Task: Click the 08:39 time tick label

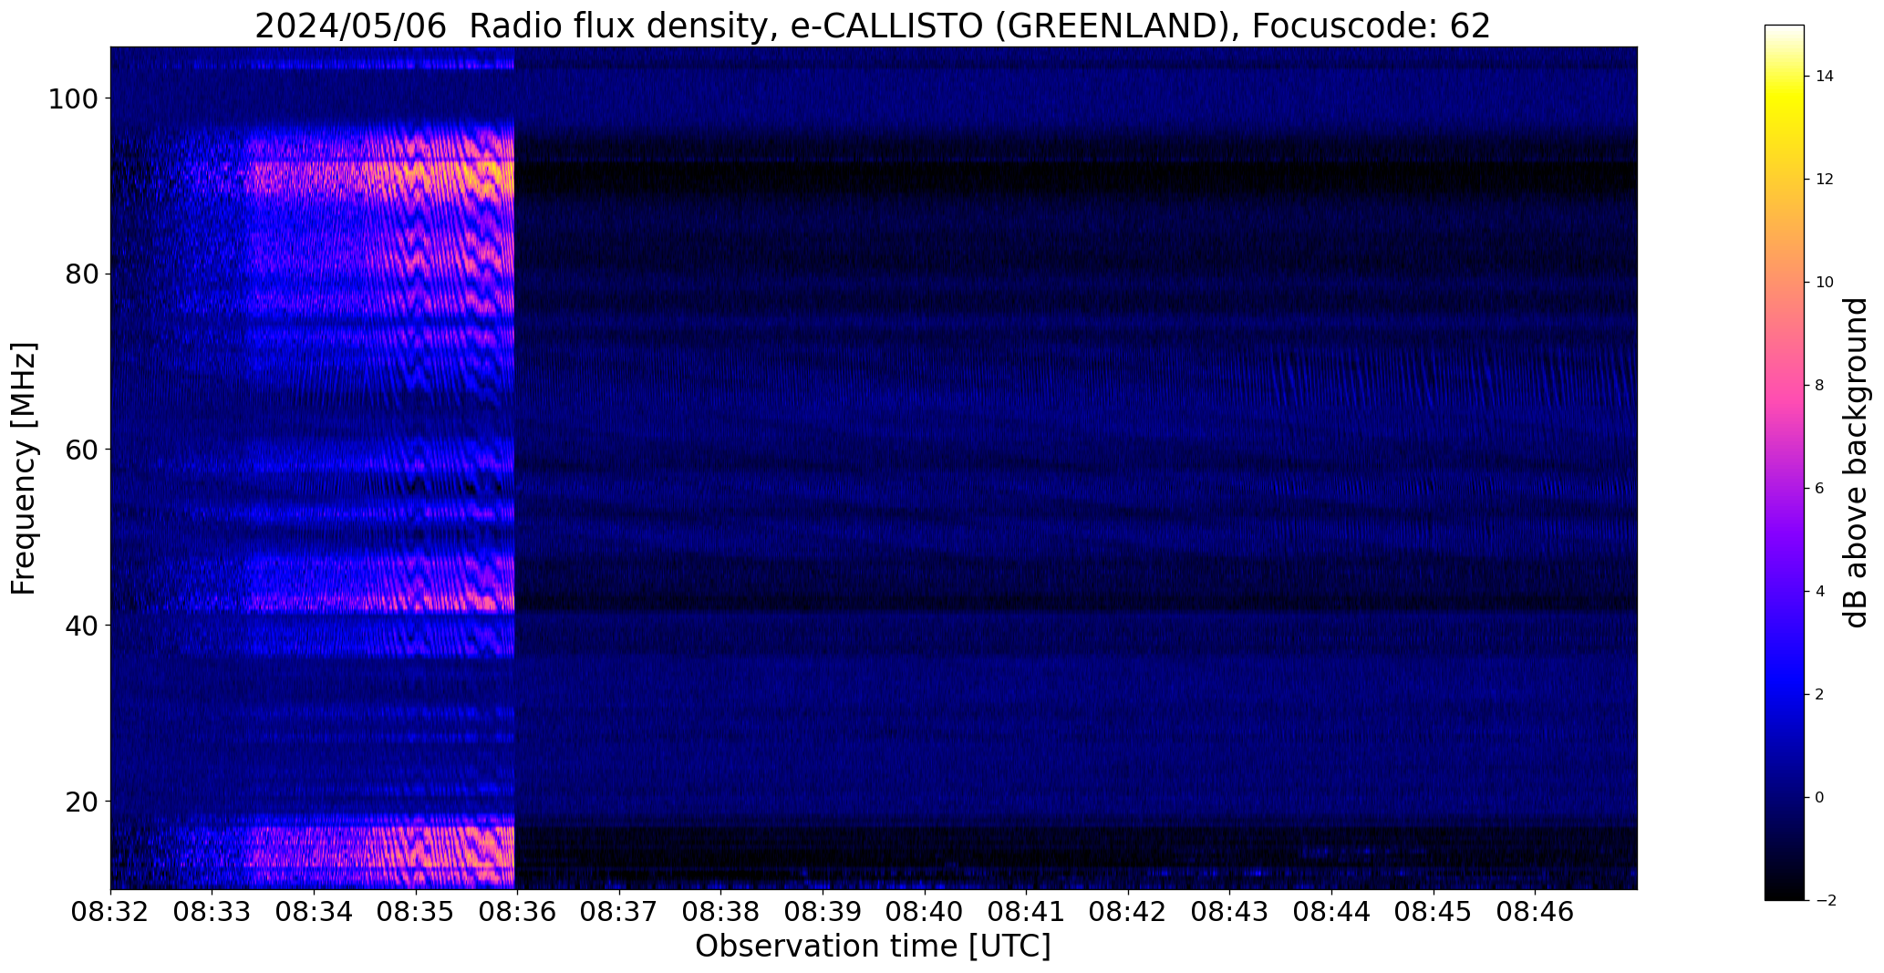Action: [823, 912]
